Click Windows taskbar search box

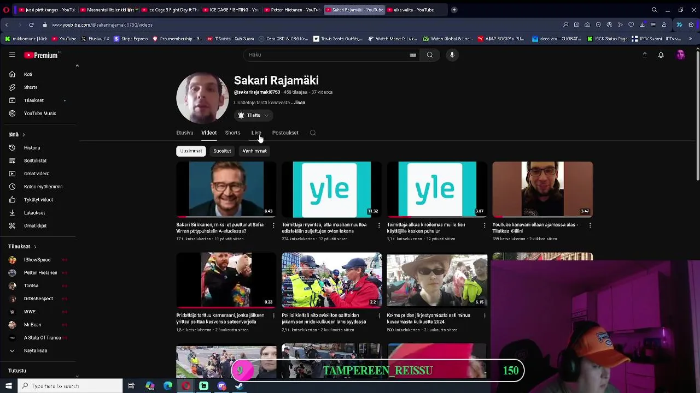click(x=70, y=386)
